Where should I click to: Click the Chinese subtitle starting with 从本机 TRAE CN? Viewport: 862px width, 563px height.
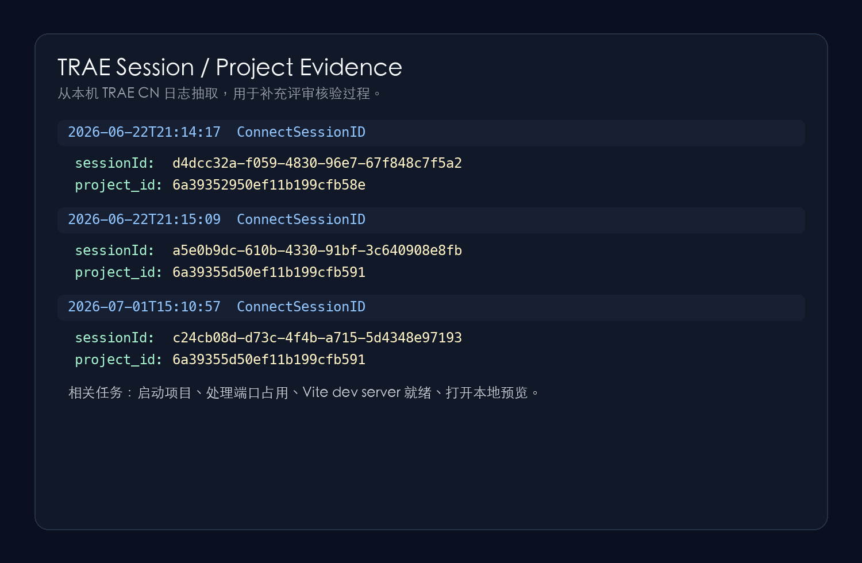click(x=220, y=93)
